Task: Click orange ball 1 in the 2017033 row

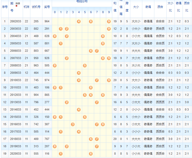Action: click(60, 131)
